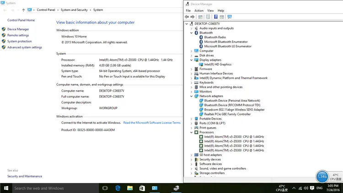Image resolution: width=343 pixels, height=193 pixels.
Task: Select Microsoft Bluetooth LE Enumerator
Action: [228, 46]
